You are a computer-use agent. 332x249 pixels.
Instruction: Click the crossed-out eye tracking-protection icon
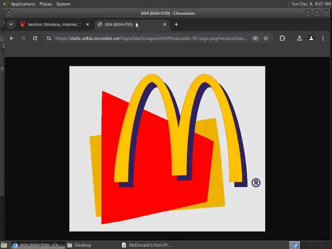pos(255,38)
